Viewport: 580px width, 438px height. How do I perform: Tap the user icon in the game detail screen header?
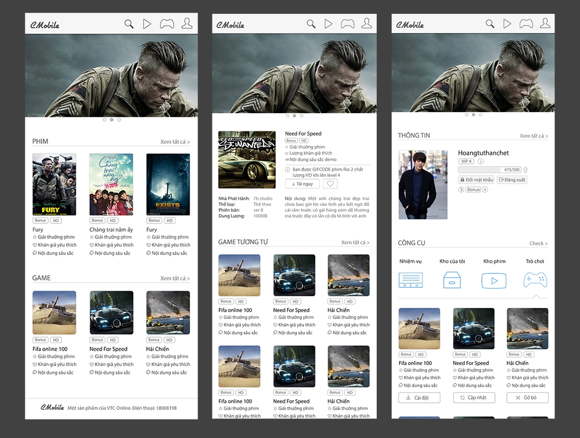[367, 23]
